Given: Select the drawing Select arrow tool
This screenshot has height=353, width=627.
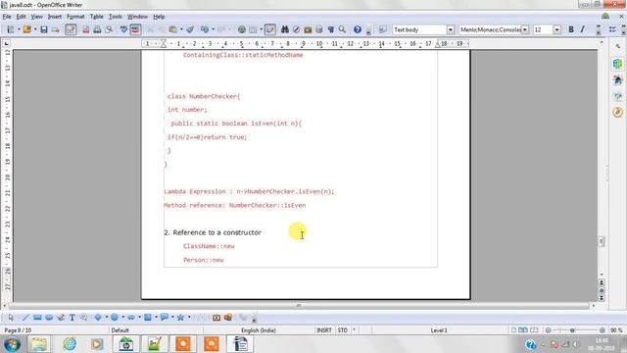Looking at the screenshot, I should pos(11,318).
